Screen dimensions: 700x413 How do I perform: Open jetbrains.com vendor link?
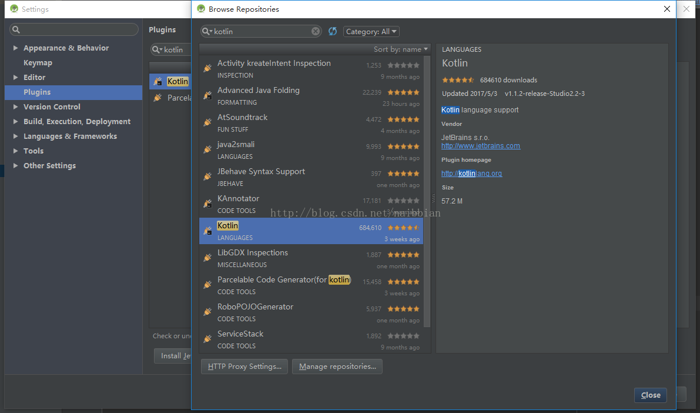(x=480, y=146)
